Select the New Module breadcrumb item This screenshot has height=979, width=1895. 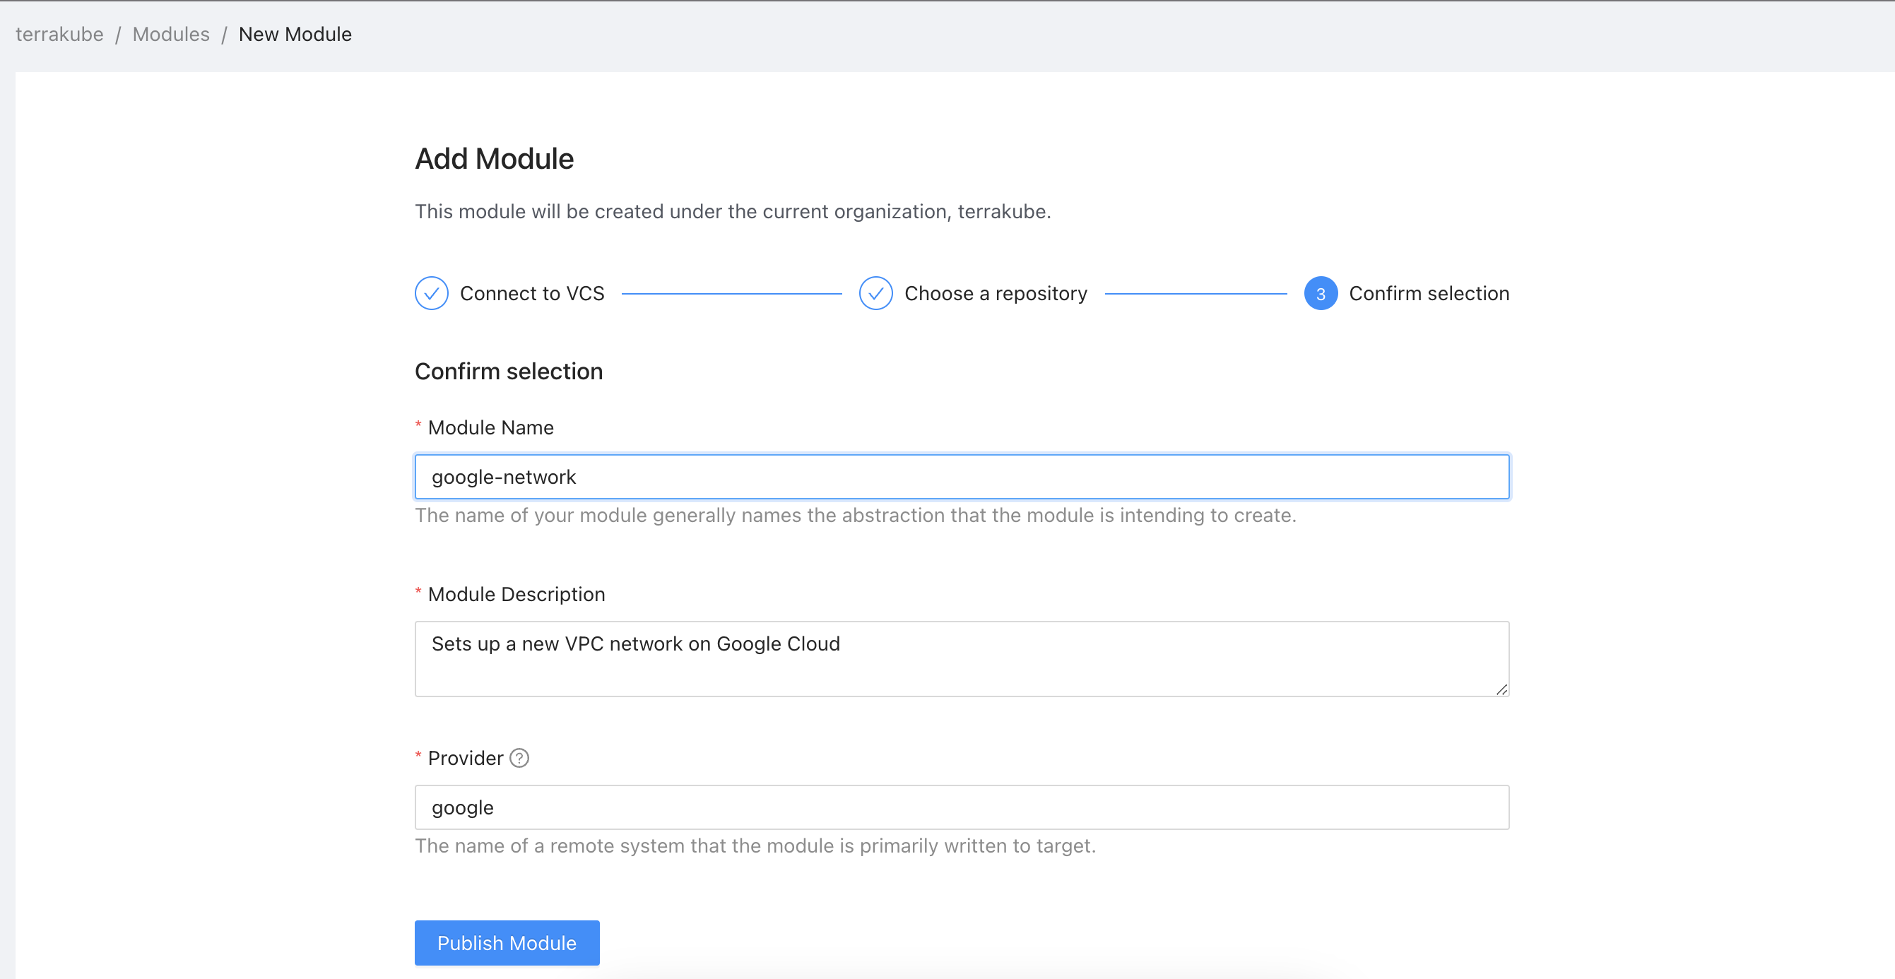295,35
